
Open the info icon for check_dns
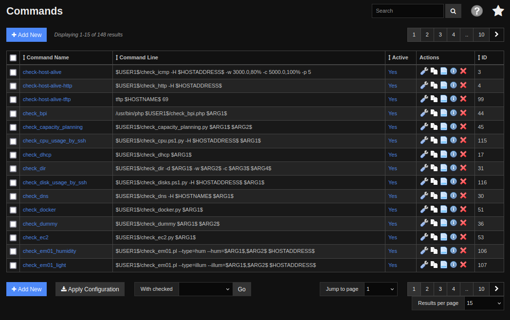(x=454, y=196)
